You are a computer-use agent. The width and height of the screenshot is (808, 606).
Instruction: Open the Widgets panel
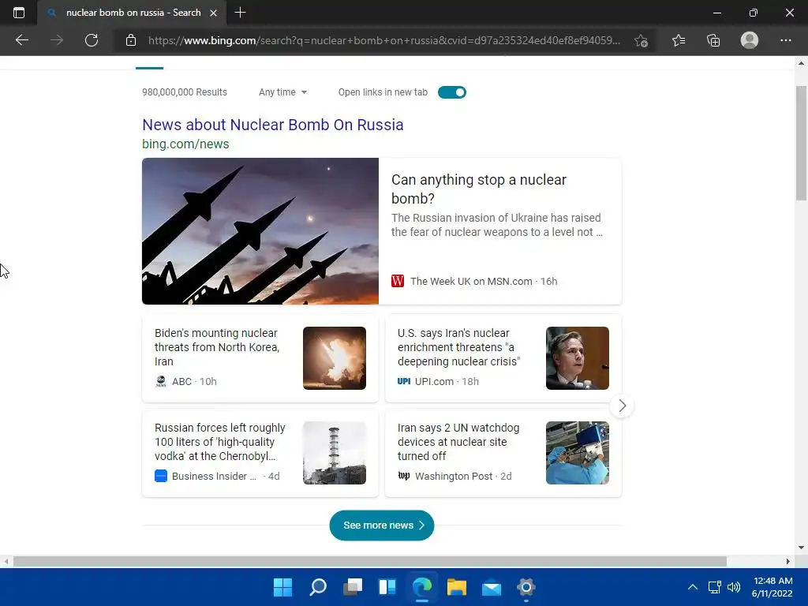pyautogui.click(x=387, y=587)
